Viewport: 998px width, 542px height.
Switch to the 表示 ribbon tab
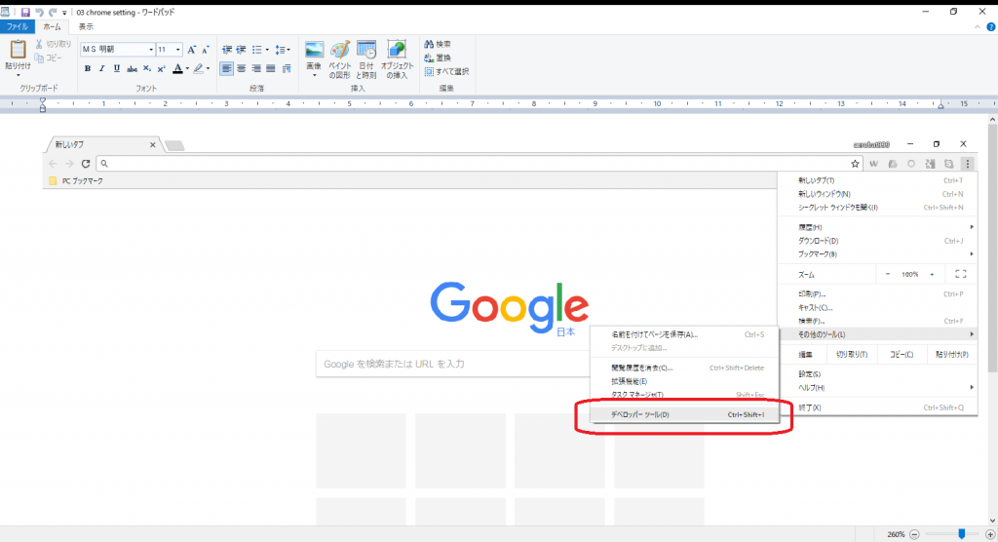tap(86, 27)
